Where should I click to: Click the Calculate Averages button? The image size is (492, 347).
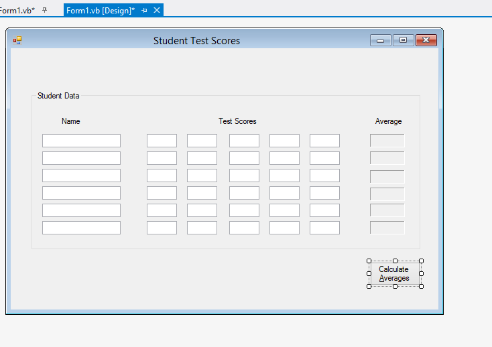pos(395,274)
